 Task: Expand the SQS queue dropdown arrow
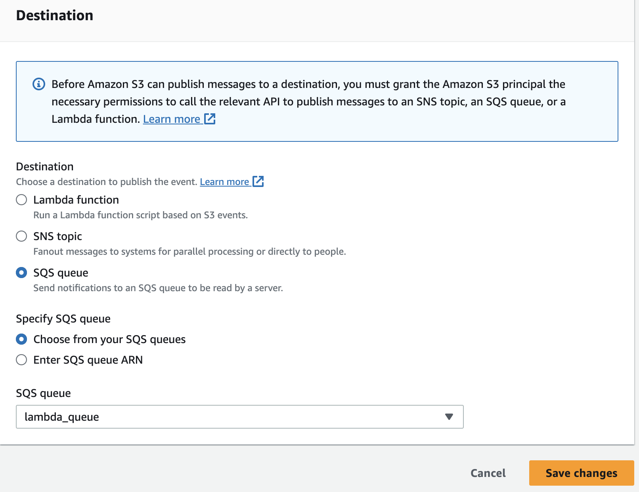(449, 417)
